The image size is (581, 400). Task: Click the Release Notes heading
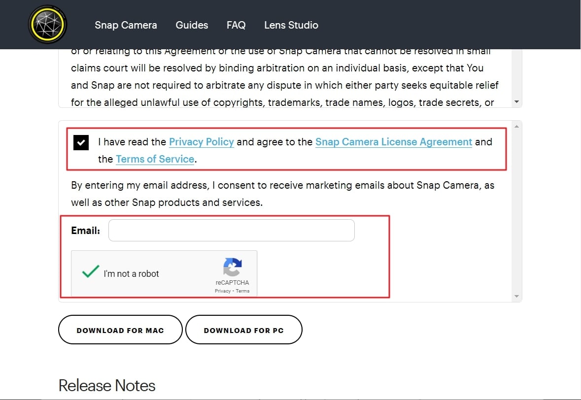pos(107,386)
